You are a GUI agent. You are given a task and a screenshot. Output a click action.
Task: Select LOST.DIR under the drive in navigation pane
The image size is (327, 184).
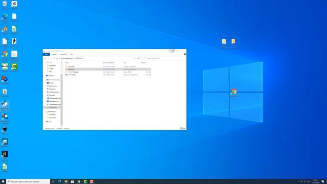(x=52, y=114)
